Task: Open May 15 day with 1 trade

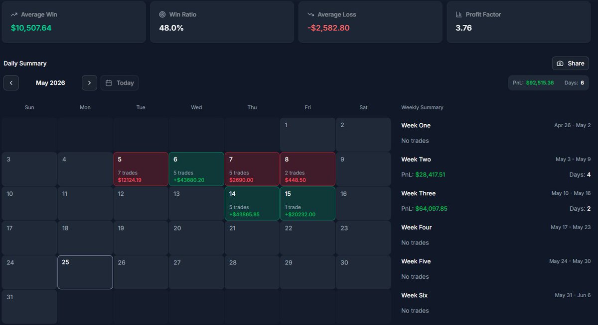Action: pos(307,203)
